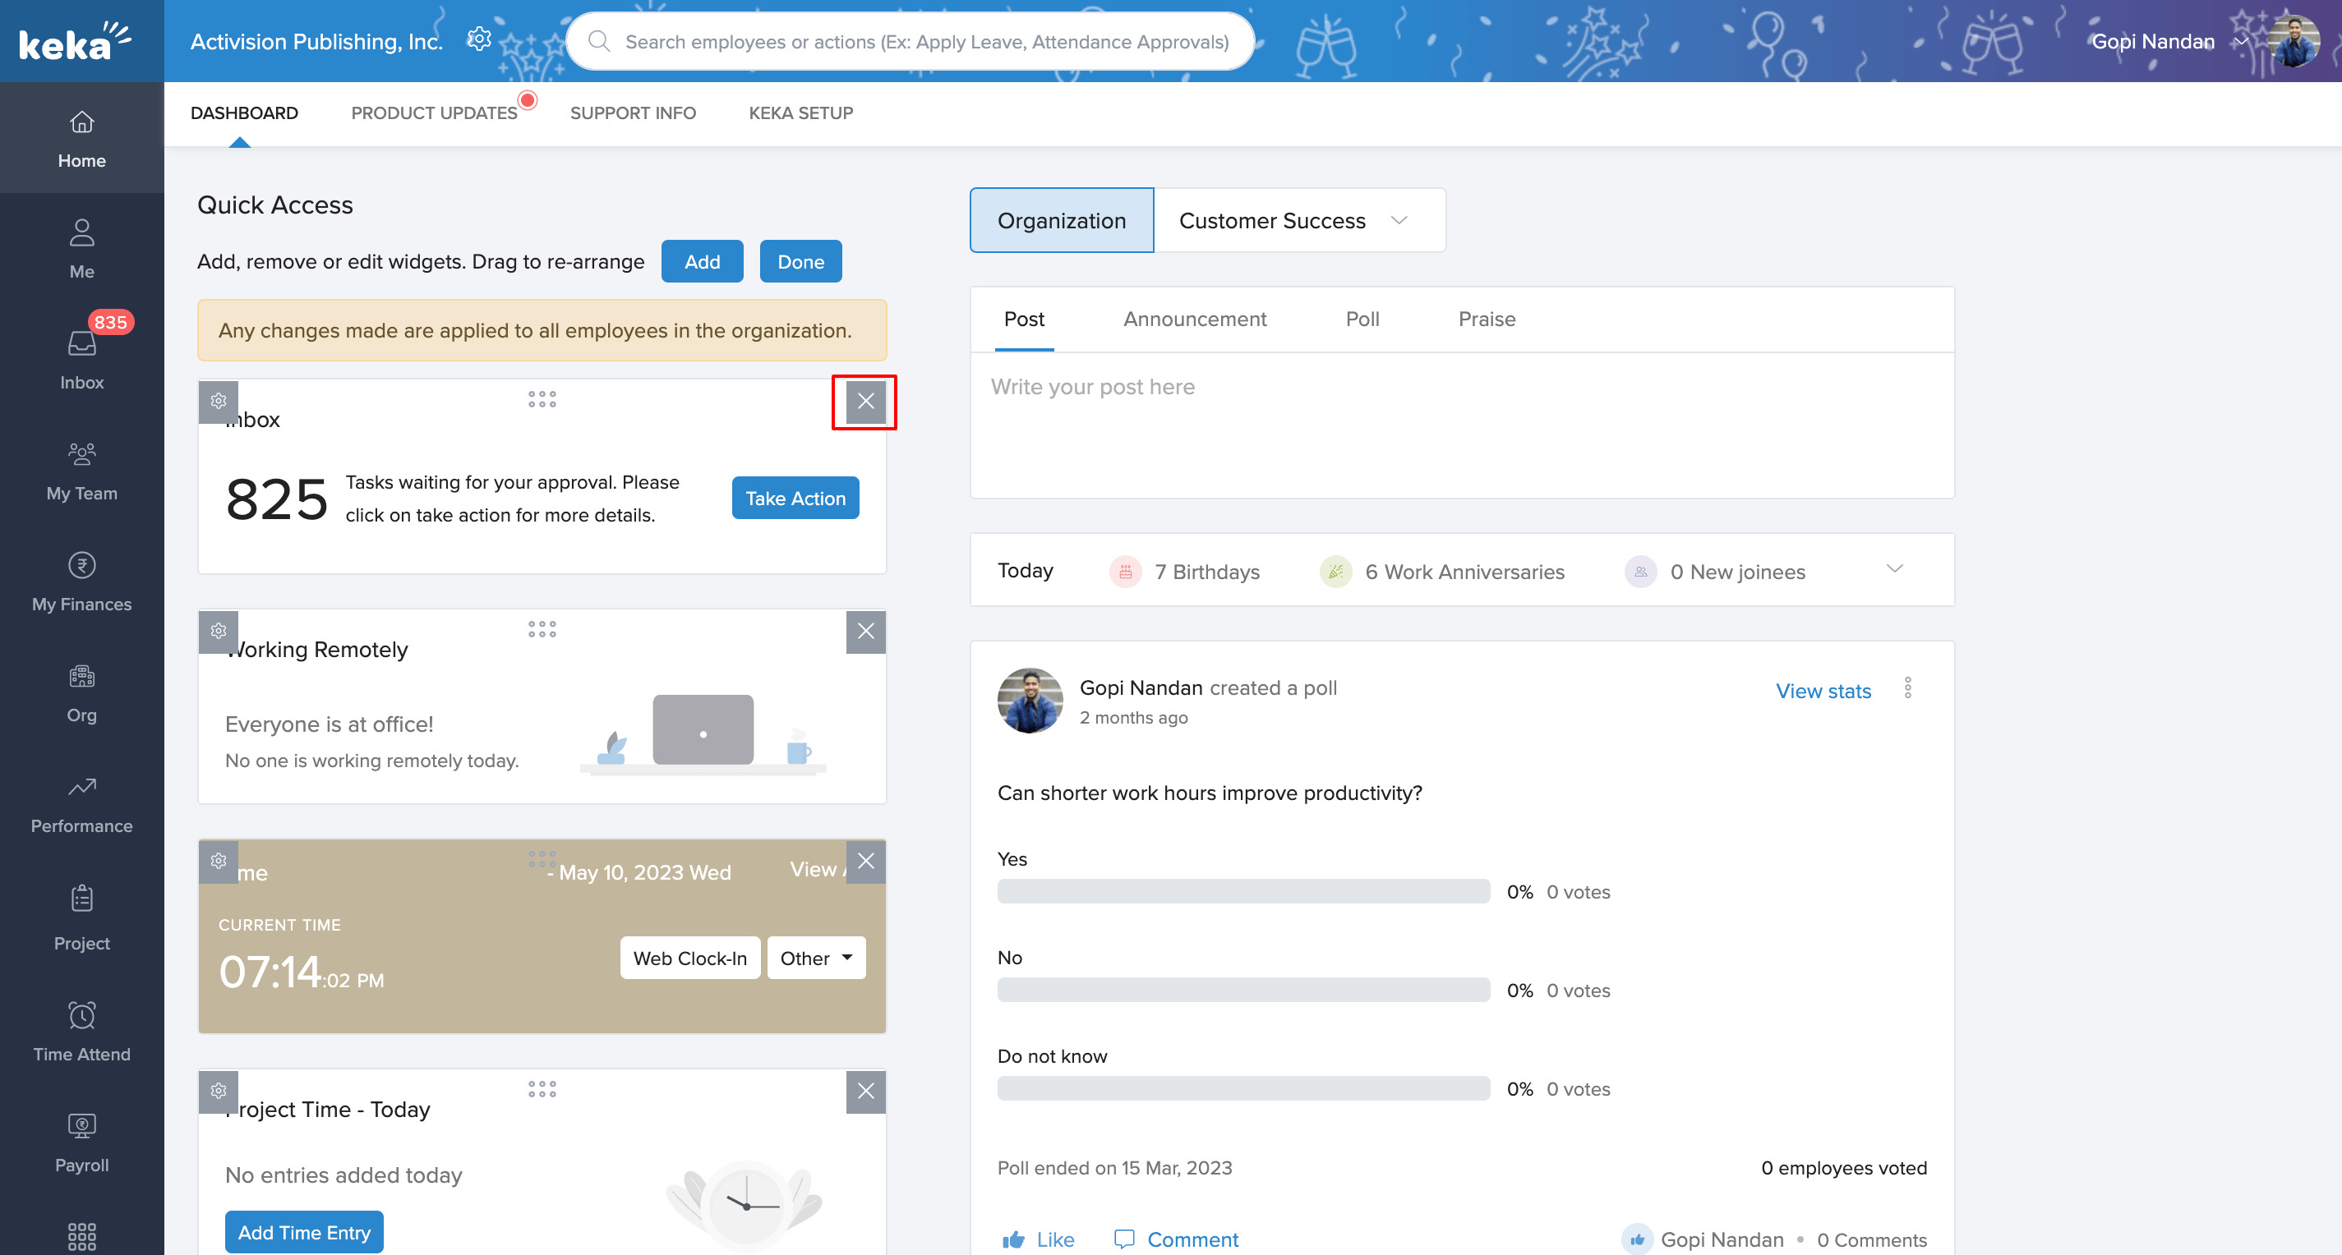Click the Work Anniversaries icon
The width and height of the screenshot is (2342, 1255).
pyautogui.click(x=1335, y=572)
